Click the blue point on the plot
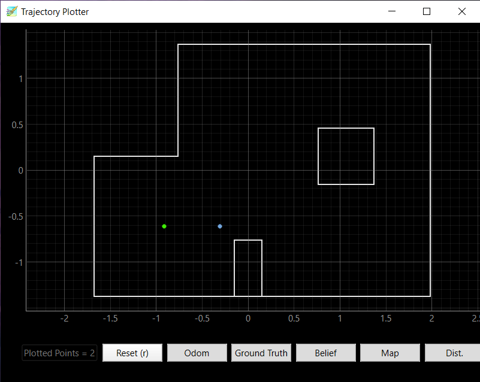This screenshot has width=480, height=382. pos(220,226)
